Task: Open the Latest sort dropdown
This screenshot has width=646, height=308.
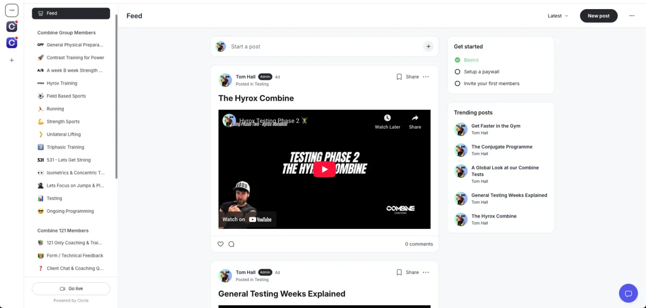Action: (558, 16)
